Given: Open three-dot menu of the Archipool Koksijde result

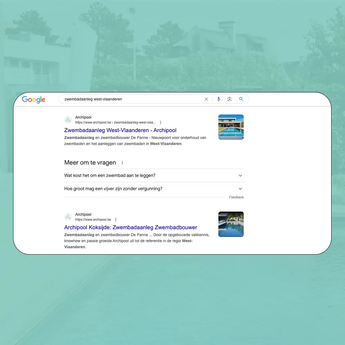Looking at the screenshot, I should click(116, 220).
